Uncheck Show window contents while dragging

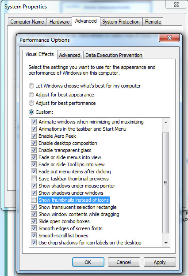tap(34, 214)
